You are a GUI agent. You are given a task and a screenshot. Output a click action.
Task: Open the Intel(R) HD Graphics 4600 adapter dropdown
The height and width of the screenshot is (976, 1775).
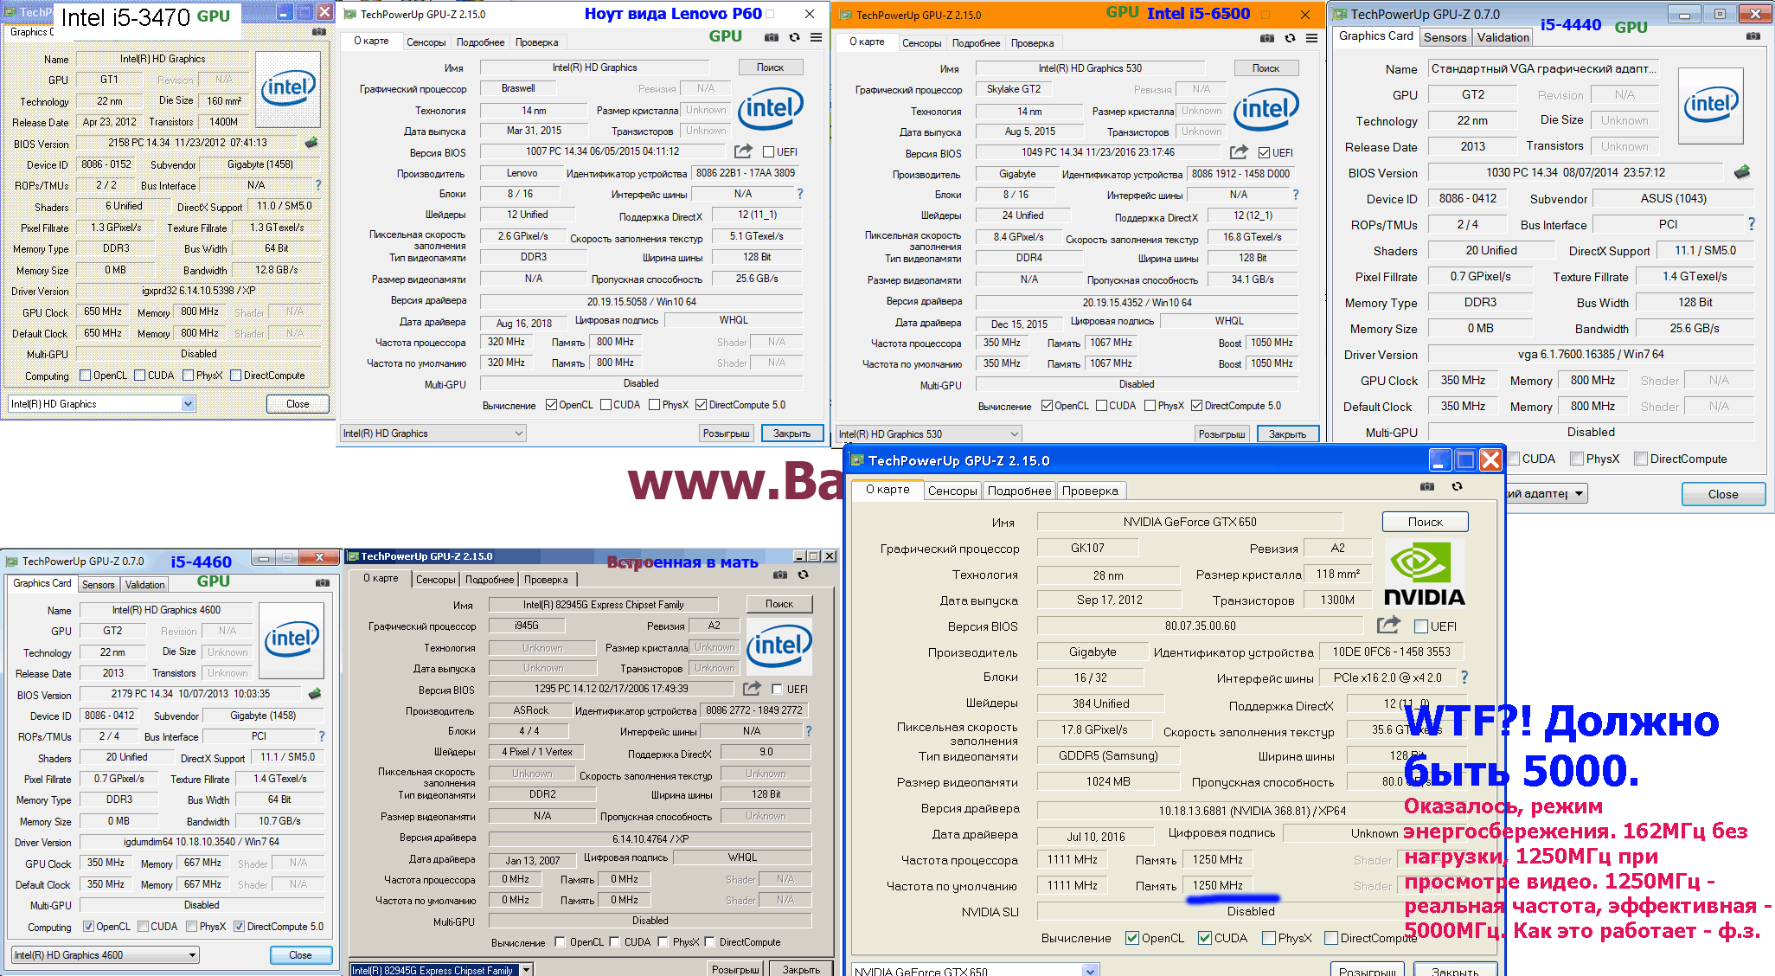pos(106,955)
